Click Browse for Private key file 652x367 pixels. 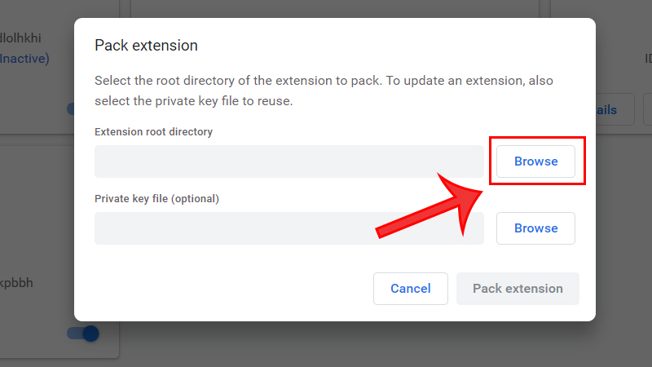[535, 228]
